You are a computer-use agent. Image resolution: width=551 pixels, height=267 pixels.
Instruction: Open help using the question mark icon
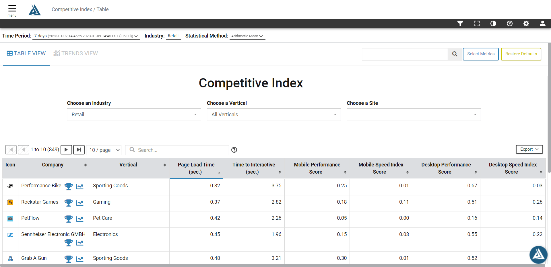point(510,23)
